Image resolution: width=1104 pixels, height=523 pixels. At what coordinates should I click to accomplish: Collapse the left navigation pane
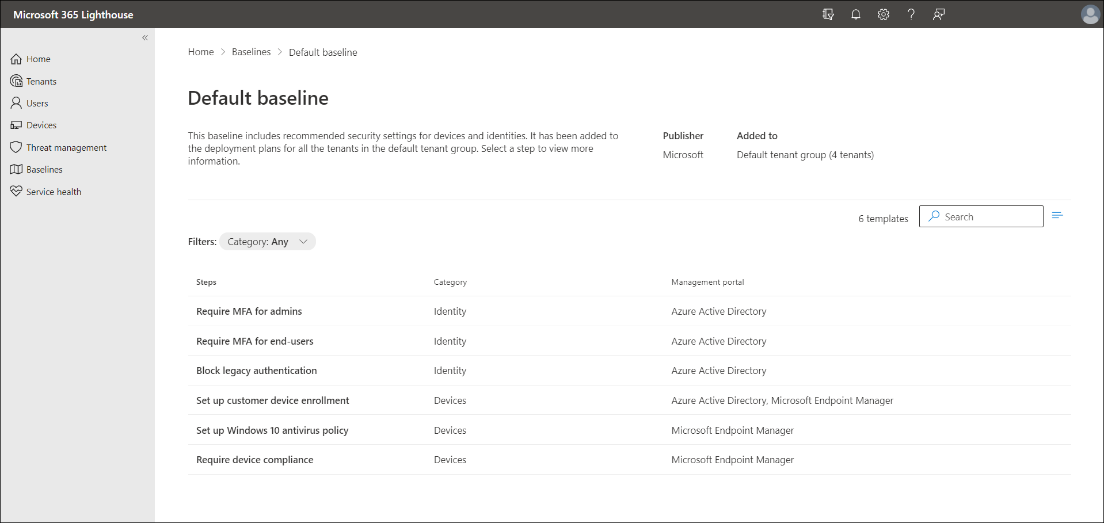[x=145, y=38]
